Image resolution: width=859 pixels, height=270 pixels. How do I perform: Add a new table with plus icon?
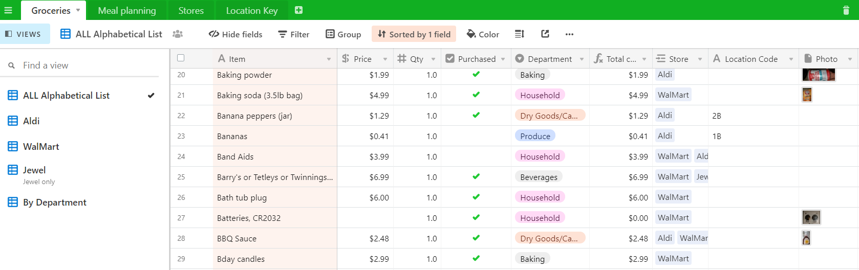(x=299, y=10)
